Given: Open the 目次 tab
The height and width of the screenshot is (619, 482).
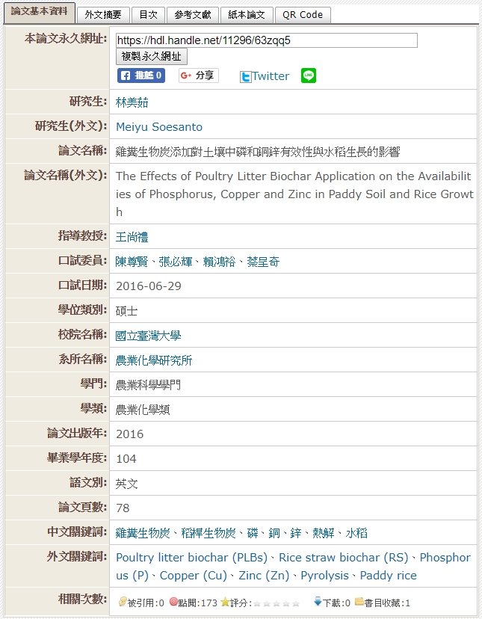Looking at the screenshot, I should point(148,15).
